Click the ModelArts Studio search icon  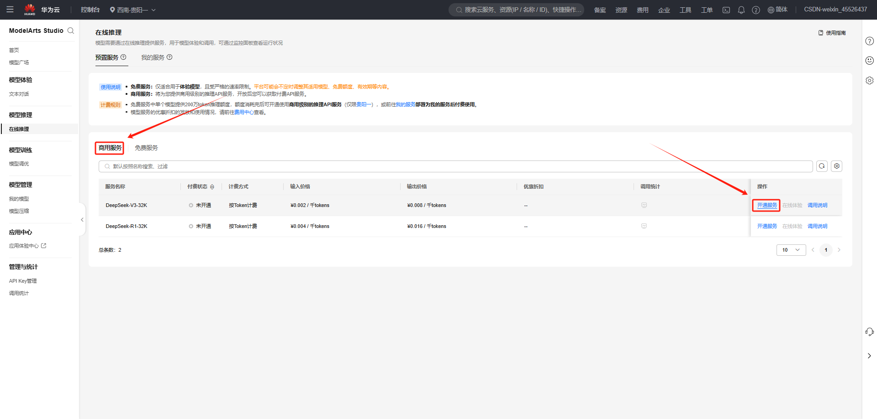pyautogui.click(x=71, y=31)
